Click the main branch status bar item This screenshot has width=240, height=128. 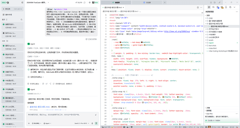(105, 127)
